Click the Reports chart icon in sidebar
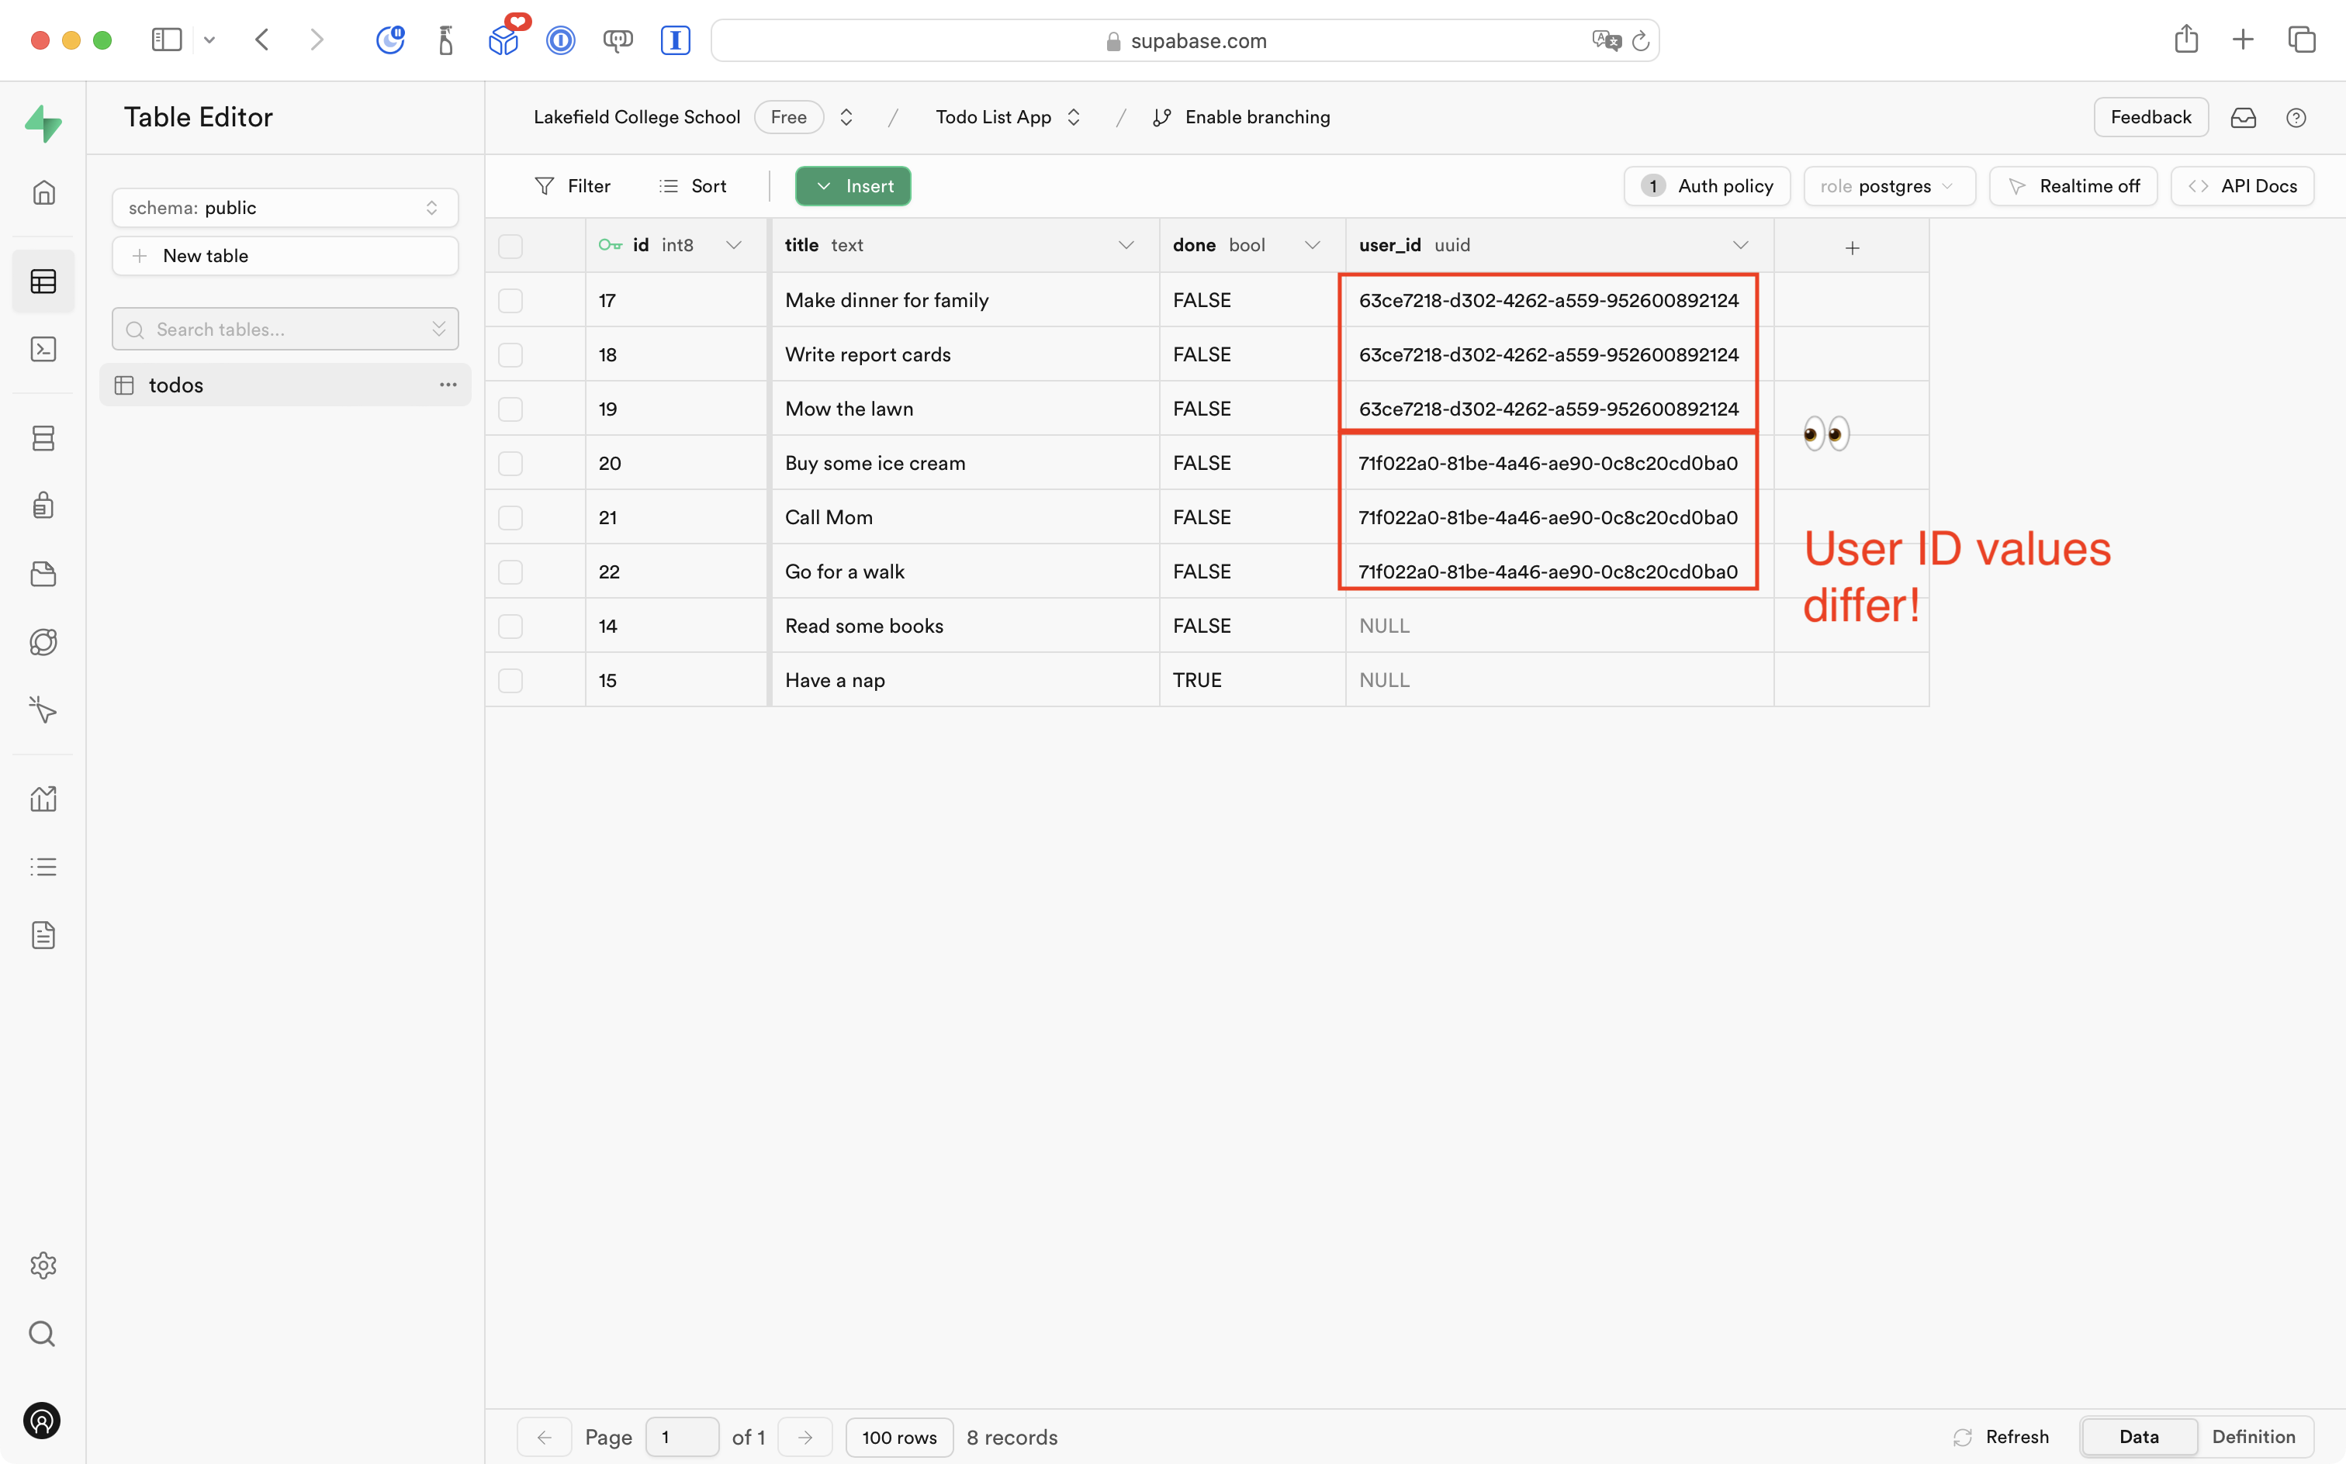The image size is (2346, 1464). click(43, 799)
